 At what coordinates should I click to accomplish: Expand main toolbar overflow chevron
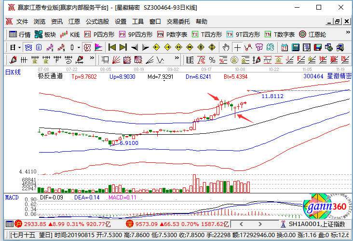[348, 32]
